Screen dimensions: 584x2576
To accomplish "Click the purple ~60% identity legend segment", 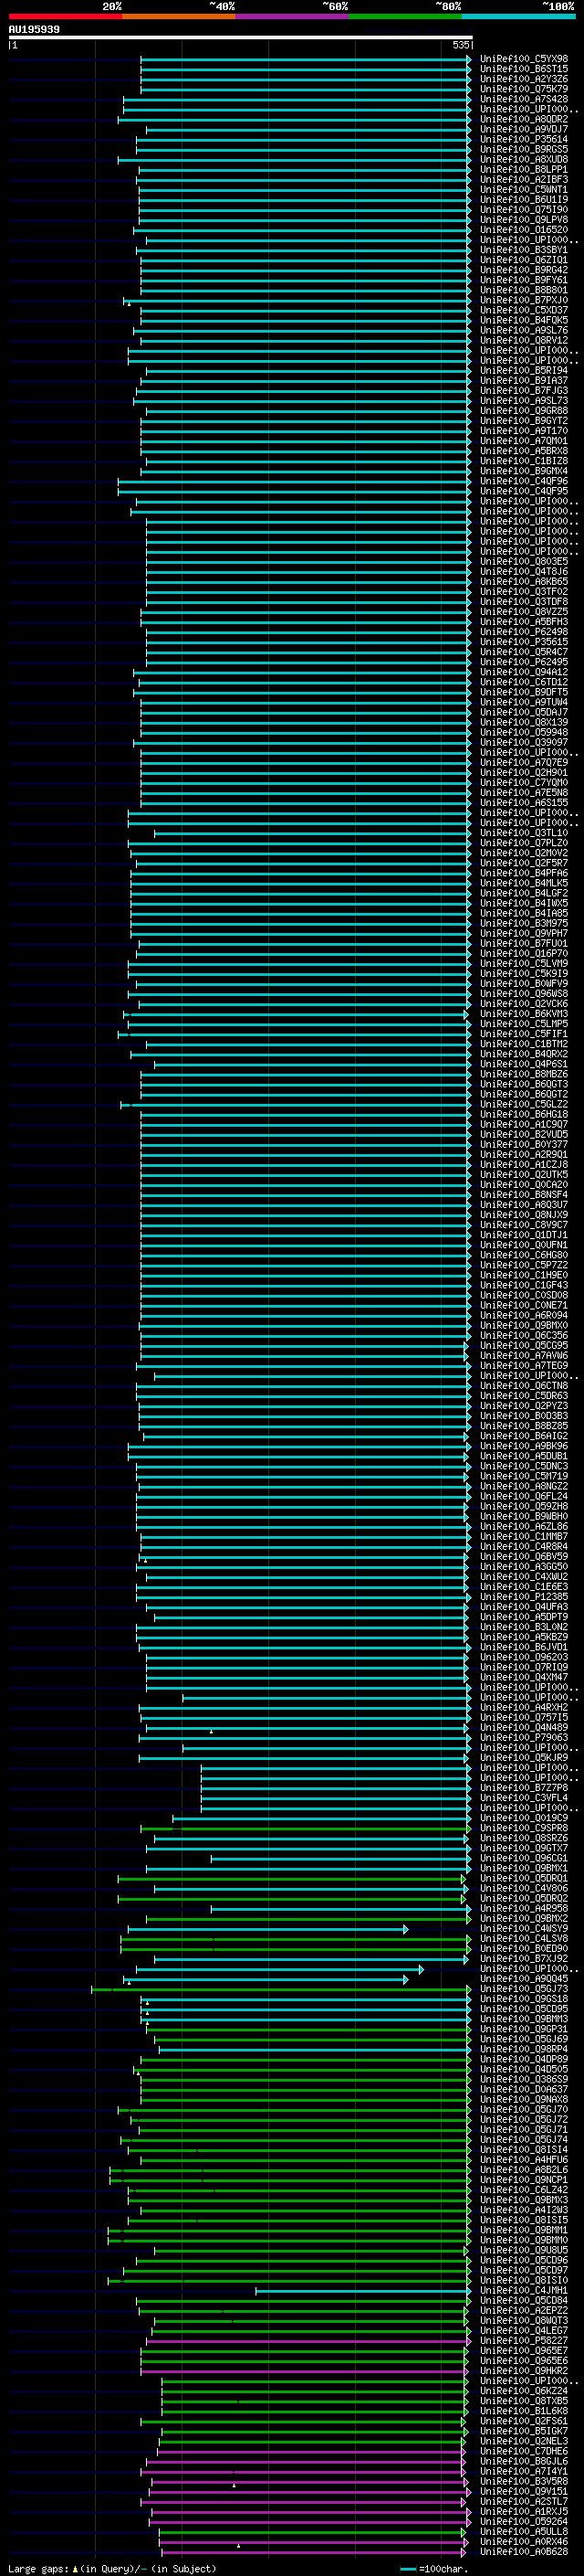I will click(293, 16).
